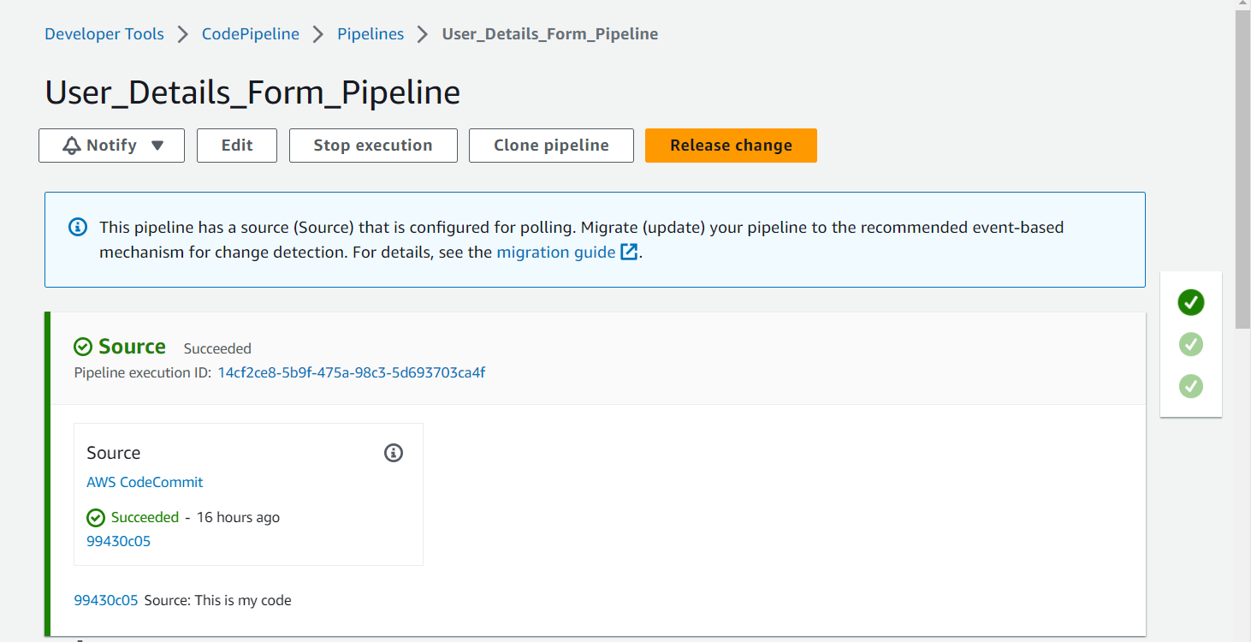The height and width of the screenshot is (642, 1251).
Task: Expand the Notify dropdown
Action: click(x=111, y=145)
